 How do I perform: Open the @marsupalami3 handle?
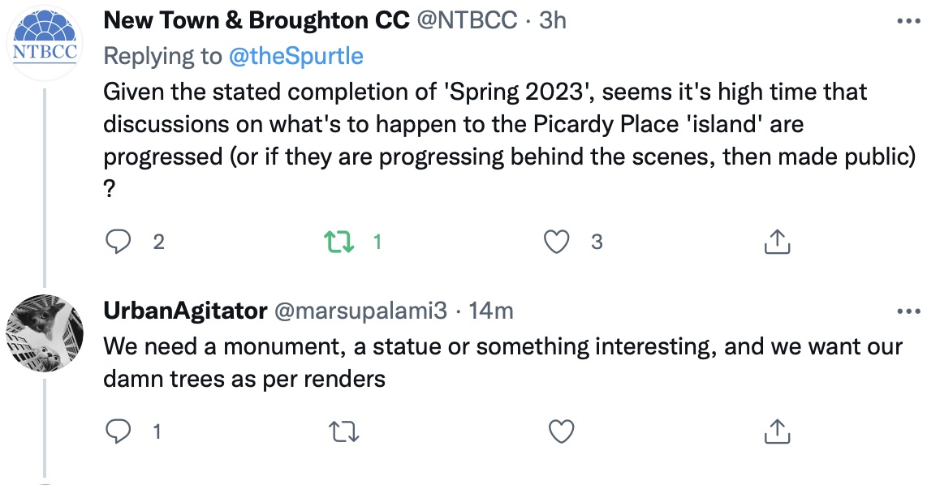(361, 311)
